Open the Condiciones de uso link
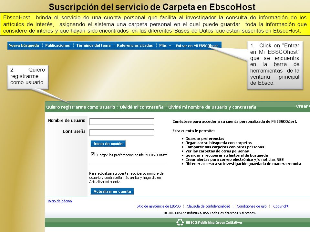This screenshot has width=310, height=232. [x=252, y=206]
